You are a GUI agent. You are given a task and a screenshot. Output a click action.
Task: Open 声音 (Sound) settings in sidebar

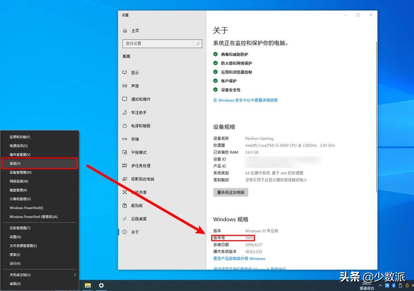[135, 86]
